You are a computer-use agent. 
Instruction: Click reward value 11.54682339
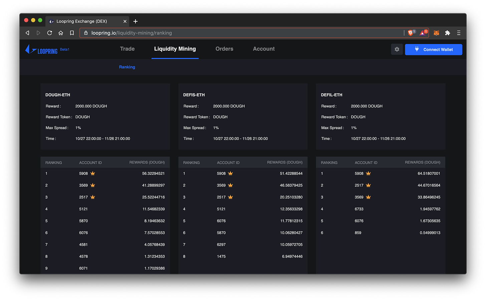click(154, 209)
